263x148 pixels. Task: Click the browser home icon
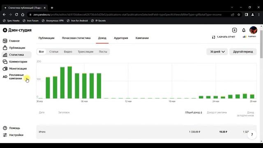pos(23,15)
